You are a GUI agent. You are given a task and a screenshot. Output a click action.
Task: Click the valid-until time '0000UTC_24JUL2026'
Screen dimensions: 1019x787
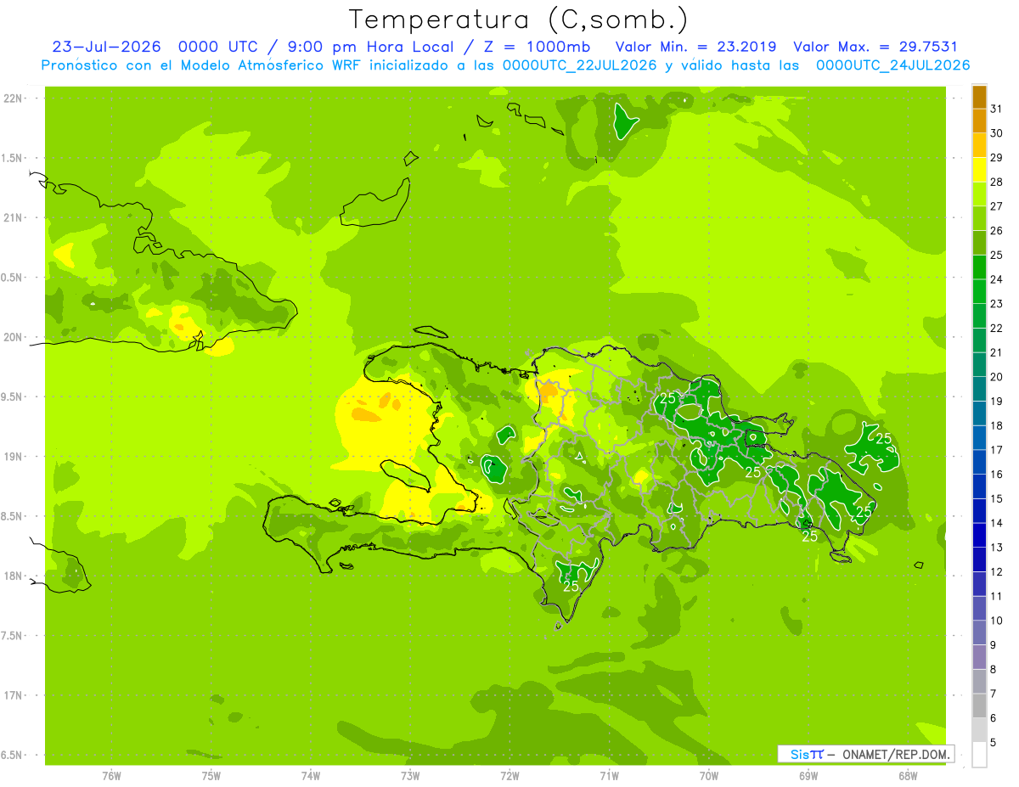point(893,65)
